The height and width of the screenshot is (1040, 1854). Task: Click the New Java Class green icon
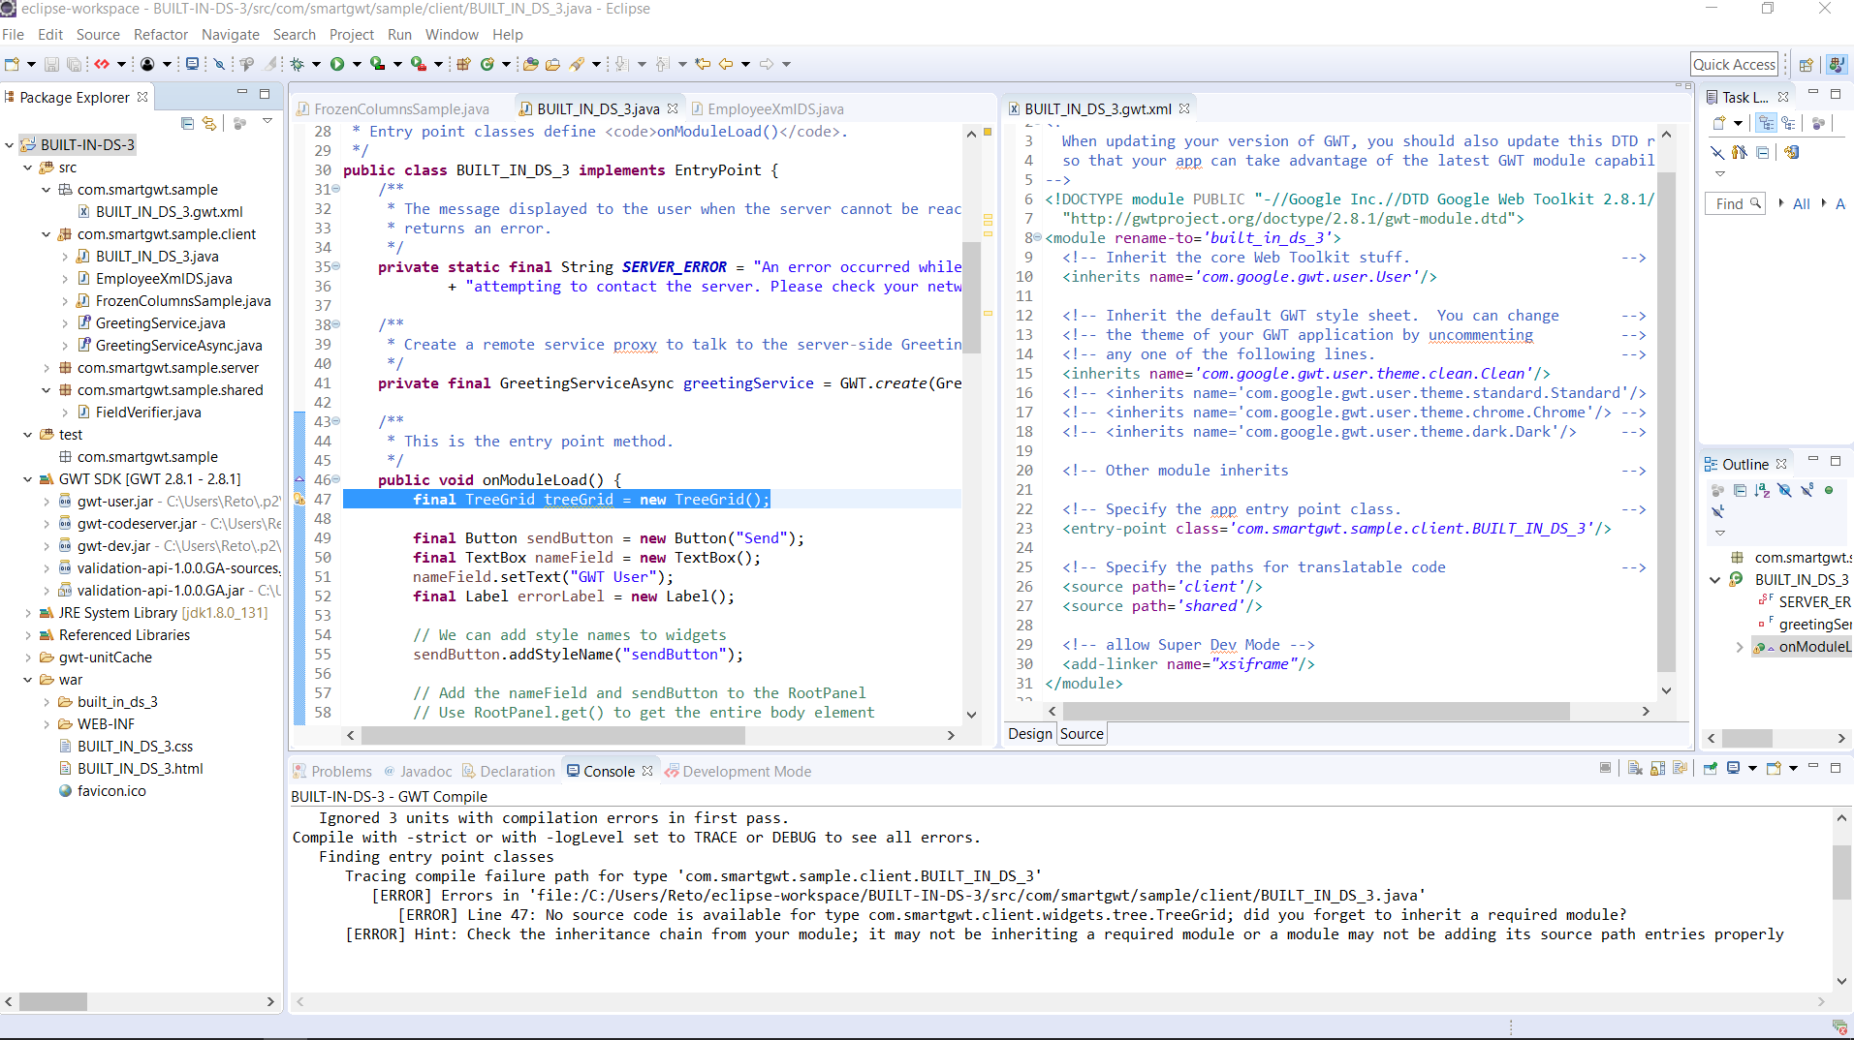487,64
